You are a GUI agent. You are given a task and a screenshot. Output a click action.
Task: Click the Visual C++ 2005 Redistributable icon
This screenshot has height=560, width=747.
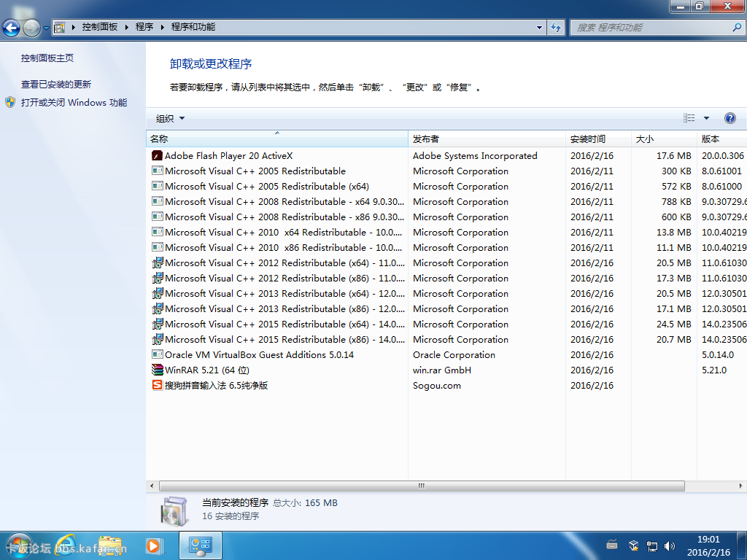click(158, 171)
